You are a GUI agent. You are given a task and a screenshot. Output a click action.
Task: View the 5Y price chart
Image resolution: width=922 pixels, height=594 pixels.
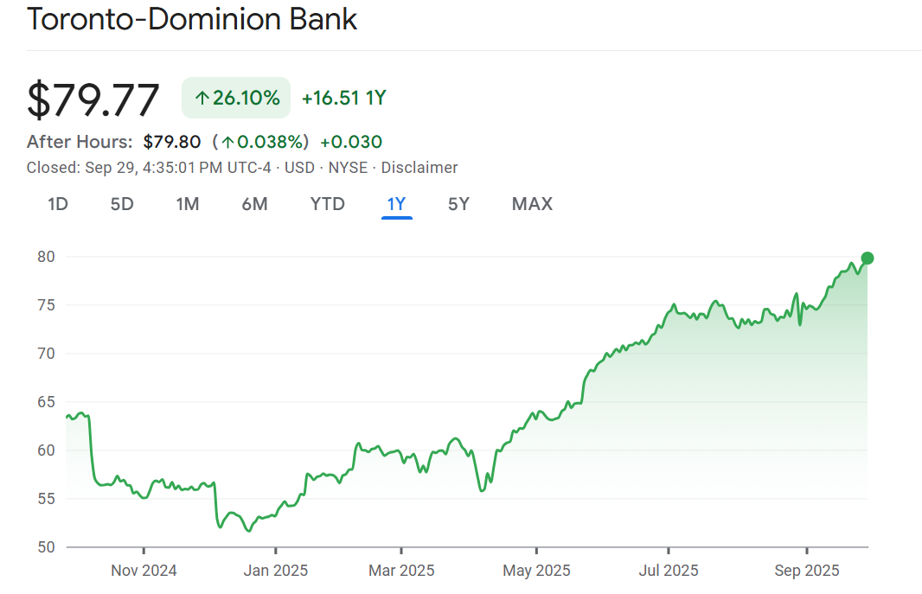[x=458, y=204]
